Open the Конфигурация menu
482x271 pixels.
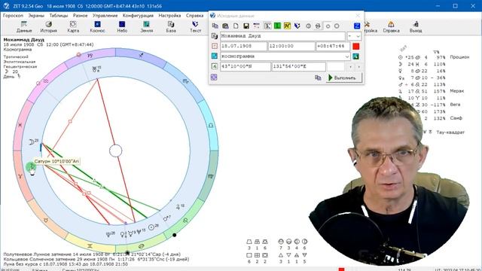[138, 15]
